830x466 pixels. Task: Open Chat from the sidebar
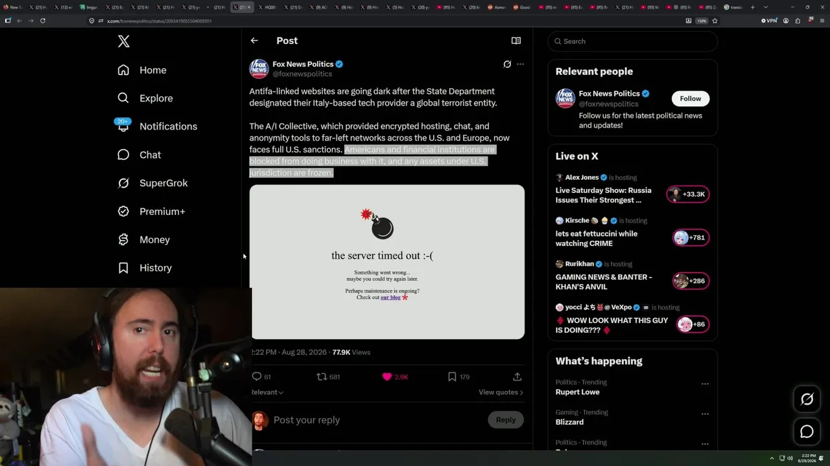[x=139, y=155]
